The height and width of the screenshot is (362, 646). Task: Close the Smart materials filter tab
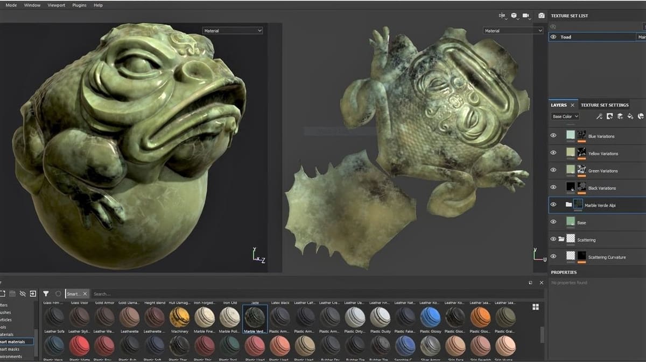(85, 294)
